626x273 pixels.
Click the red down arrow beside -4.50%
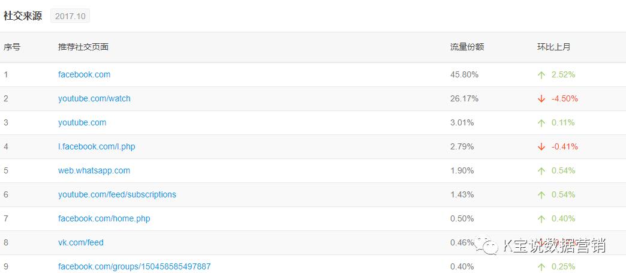coord(541,99)
